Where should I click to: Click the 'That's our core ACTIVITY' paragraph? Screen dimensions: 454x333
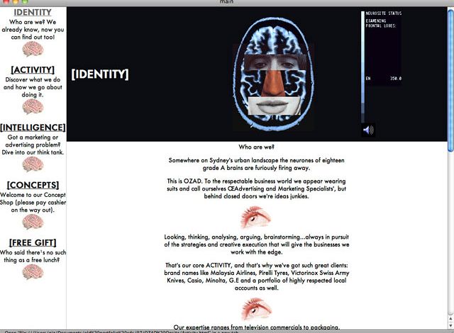click(x=257, y=276)
